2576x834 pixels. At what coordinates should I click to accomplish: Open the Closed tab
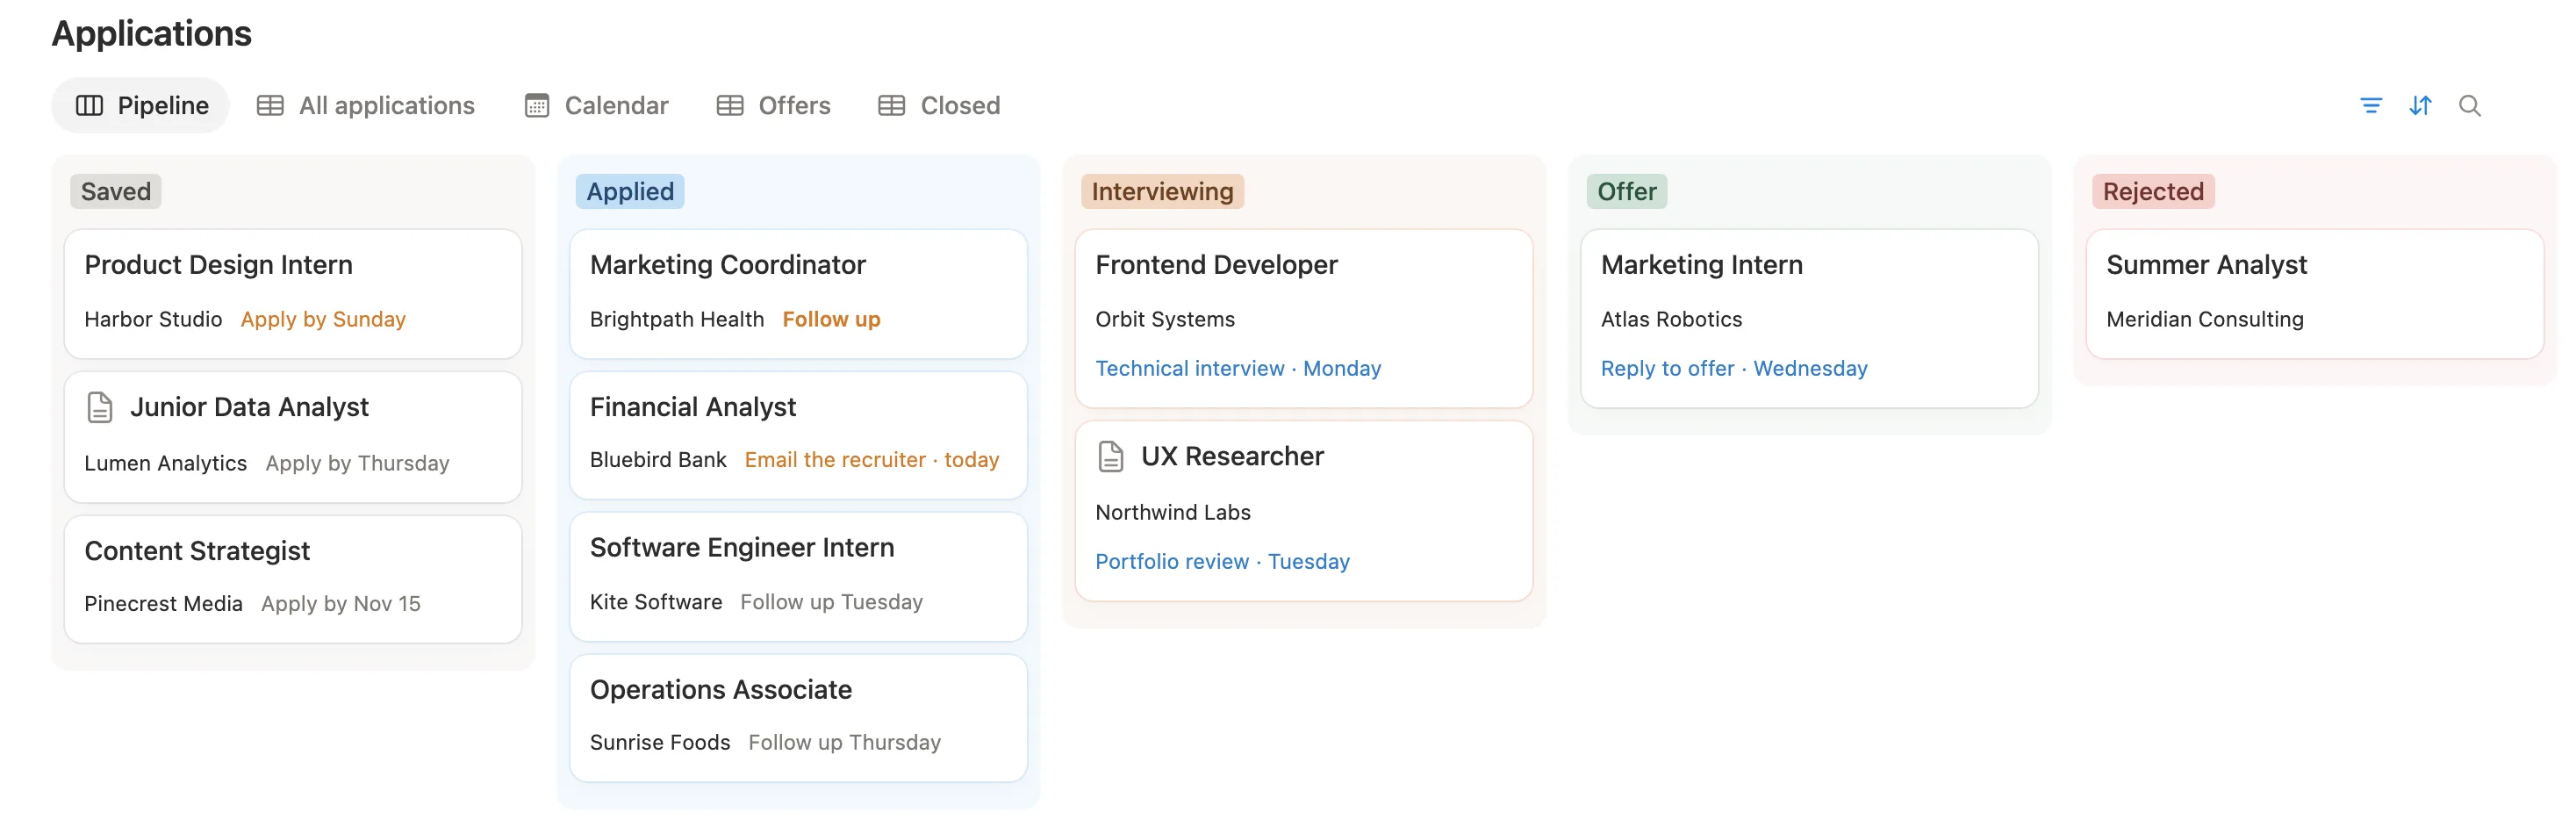[x=939, y=105]
